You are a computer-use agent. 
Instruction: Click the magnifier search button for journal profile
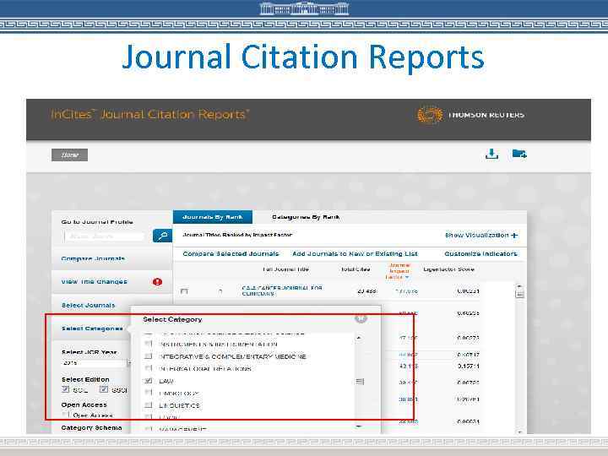162,236
